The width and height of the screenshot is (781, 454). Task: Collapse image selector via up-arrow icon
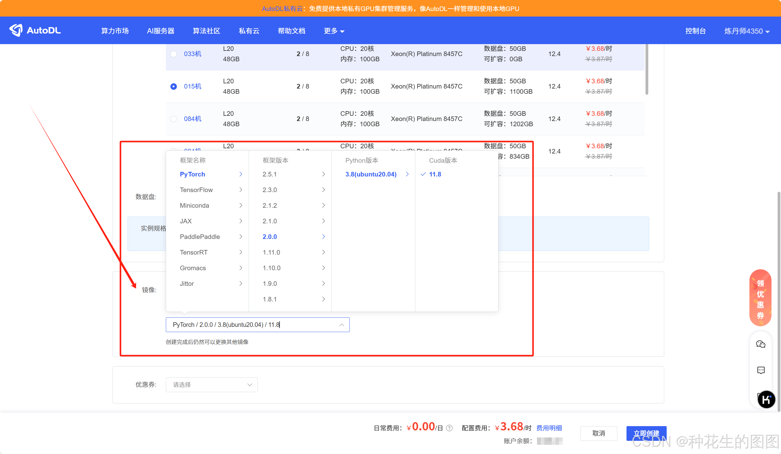tap(341, 325)
